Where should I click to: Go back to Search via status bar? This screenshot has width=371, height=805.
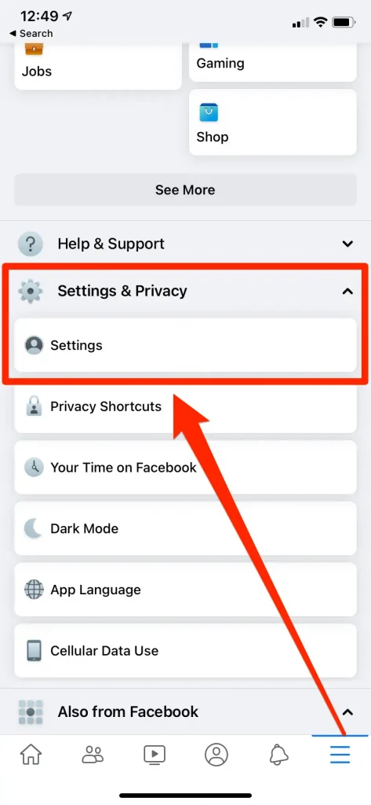pyautogui.click(x=31, y=33)
